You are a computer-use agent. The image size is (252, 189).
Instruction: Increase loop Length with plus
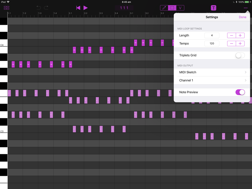(240, 35)
